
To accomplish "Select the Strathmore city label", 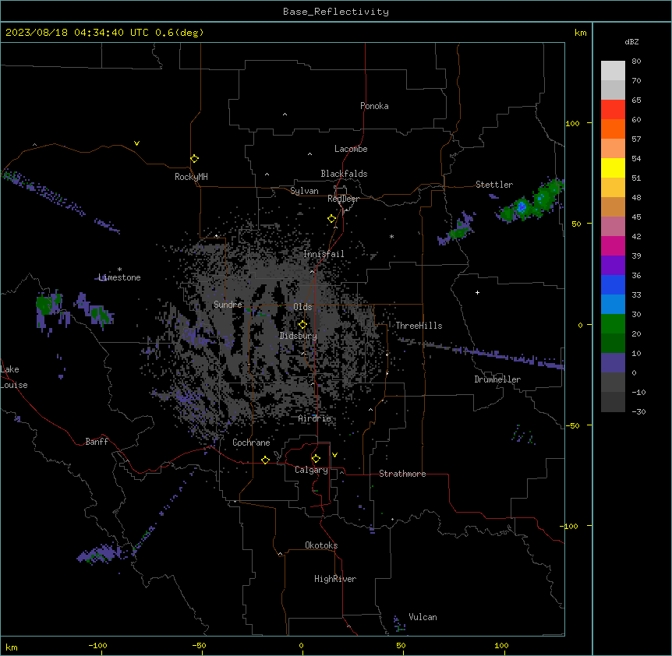I will (402, 474).
